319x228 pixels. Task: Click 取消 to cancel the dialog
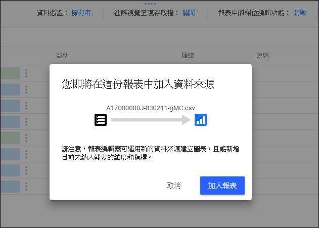point(174,186)
